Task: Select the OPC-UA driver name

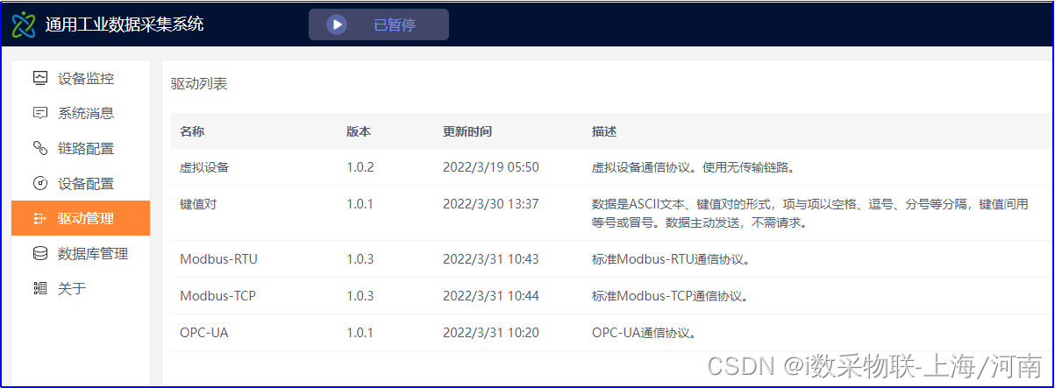Action: coord(204,333)
